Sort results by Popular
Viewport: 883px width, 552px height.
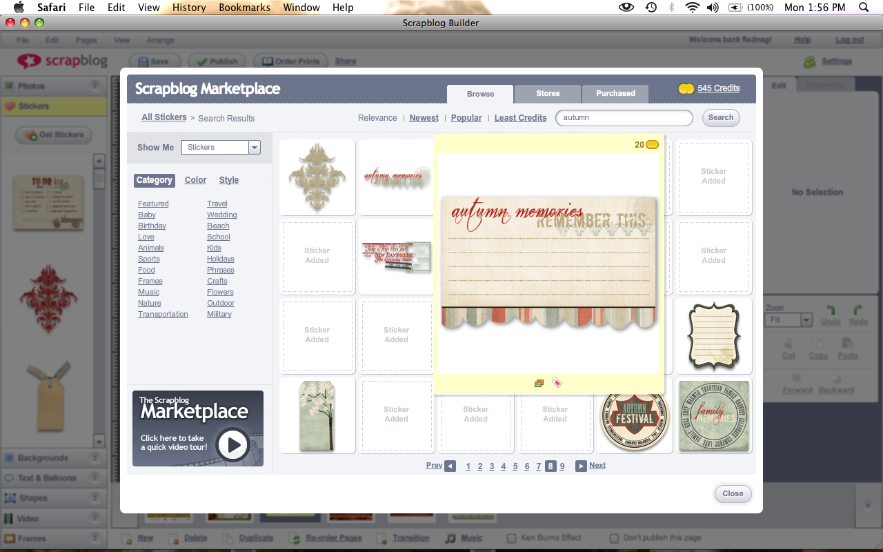coord(466,118)
